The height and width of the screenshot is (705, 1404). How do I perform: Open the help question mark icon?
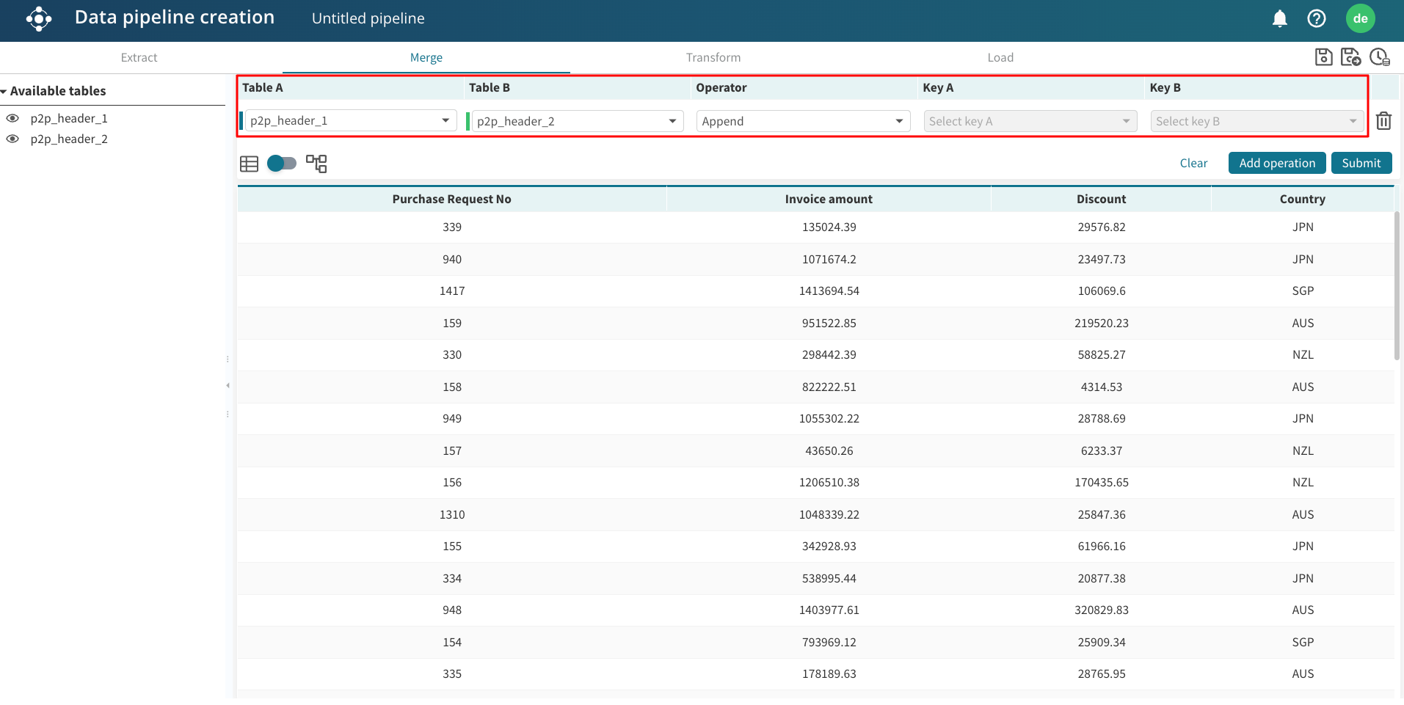pyautogui.click(x=1316, y=18)
